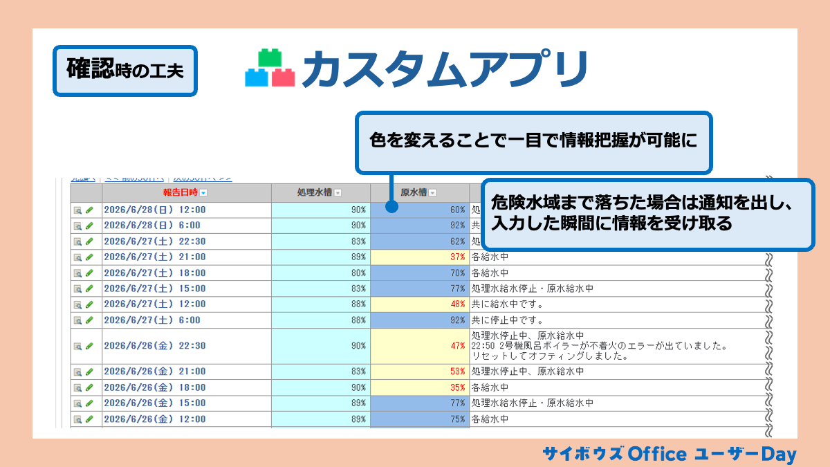Edit the 2026/6/28 12:00 record with pencil icon

pyautogui.click(x=89, y=210)
